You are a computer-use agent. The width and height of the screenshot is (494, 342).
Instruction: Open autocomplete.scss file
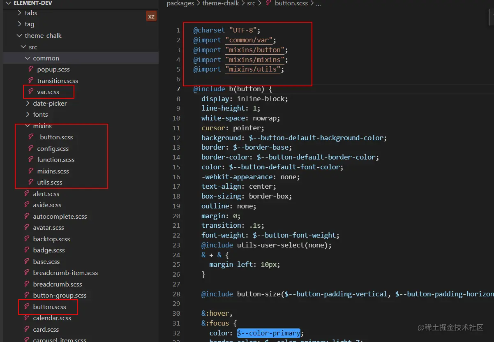(x=60, y=216)
